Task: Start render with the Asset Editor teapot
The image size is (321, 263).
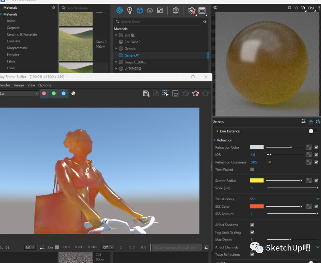Action: click(192, 11)
